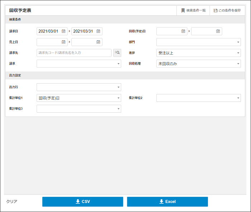The image size is (251, 212).
Task: Expand the 進捗 dropdown showing 受注以上
Action: (198, 53)
